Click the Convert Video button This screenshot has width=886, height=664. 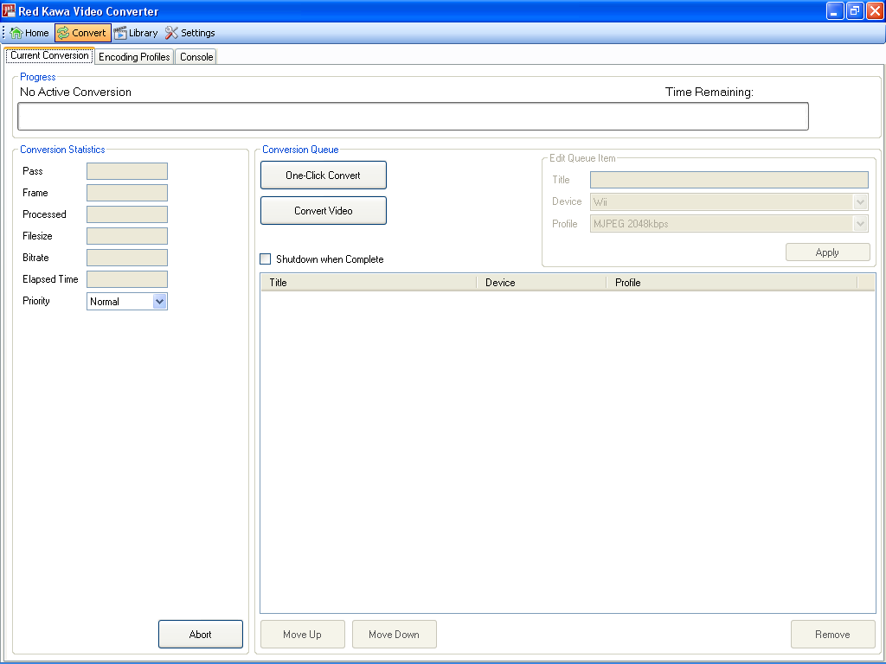pyautogui.click(x=323, y=211)
